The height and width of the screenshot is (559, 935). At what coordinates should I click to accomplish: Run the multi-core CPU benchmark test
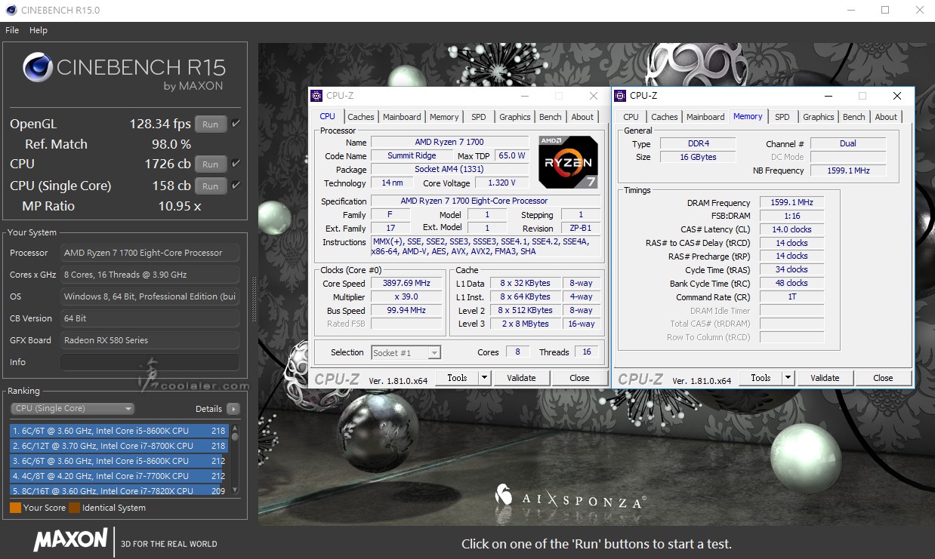(211, 164)
